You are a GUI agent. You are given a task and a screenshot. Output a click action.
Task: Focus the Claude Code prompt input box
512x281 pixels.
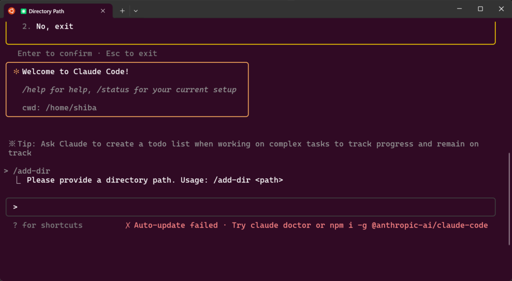pyautogui.click(x=250, y=207)
